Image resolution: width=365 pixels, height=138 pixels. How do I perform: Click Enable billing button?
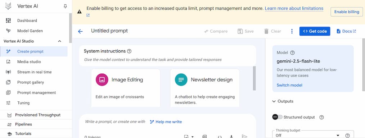tap(347, 12)
